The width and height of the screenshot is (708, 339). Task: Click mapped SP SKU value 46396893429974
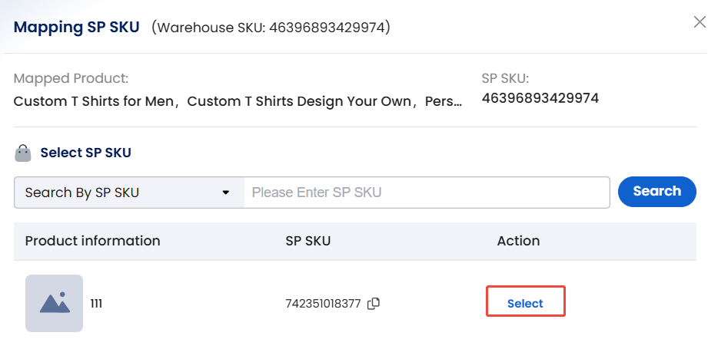[x=540, y=98]
